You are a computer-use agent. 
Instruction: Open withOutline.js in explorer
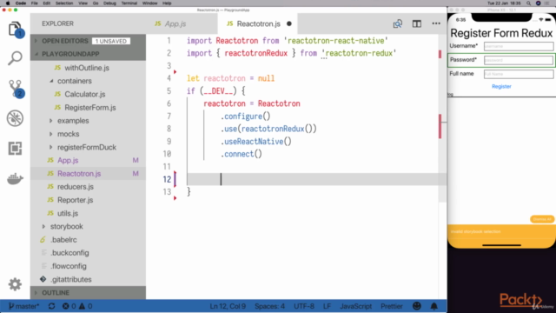(x=88, y=68)
